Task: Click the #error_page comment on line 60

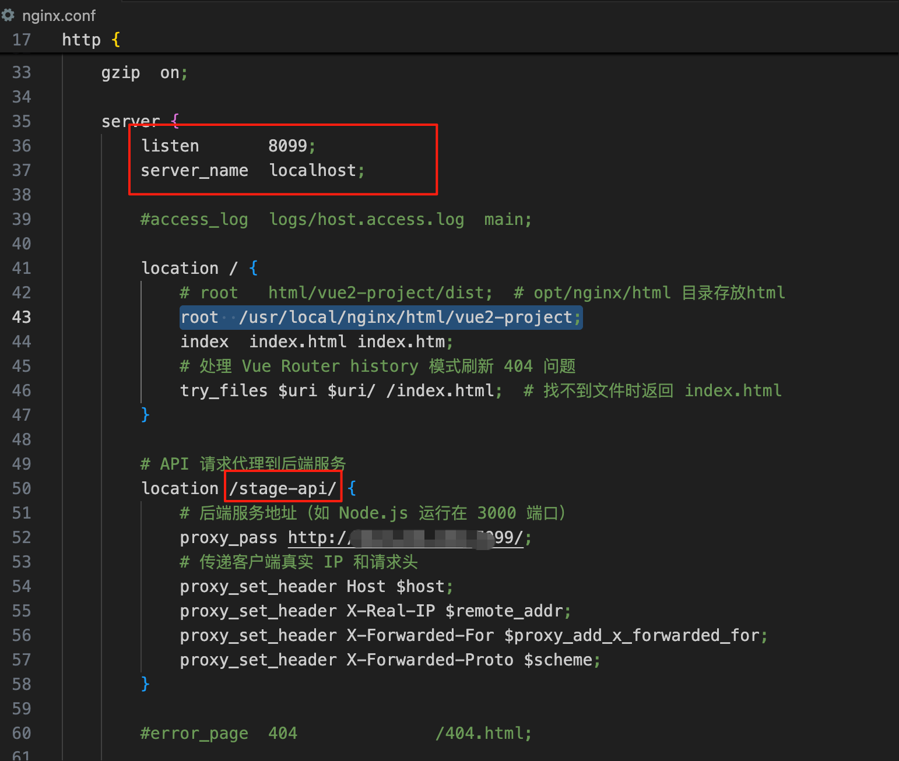Action: point(194,733)
